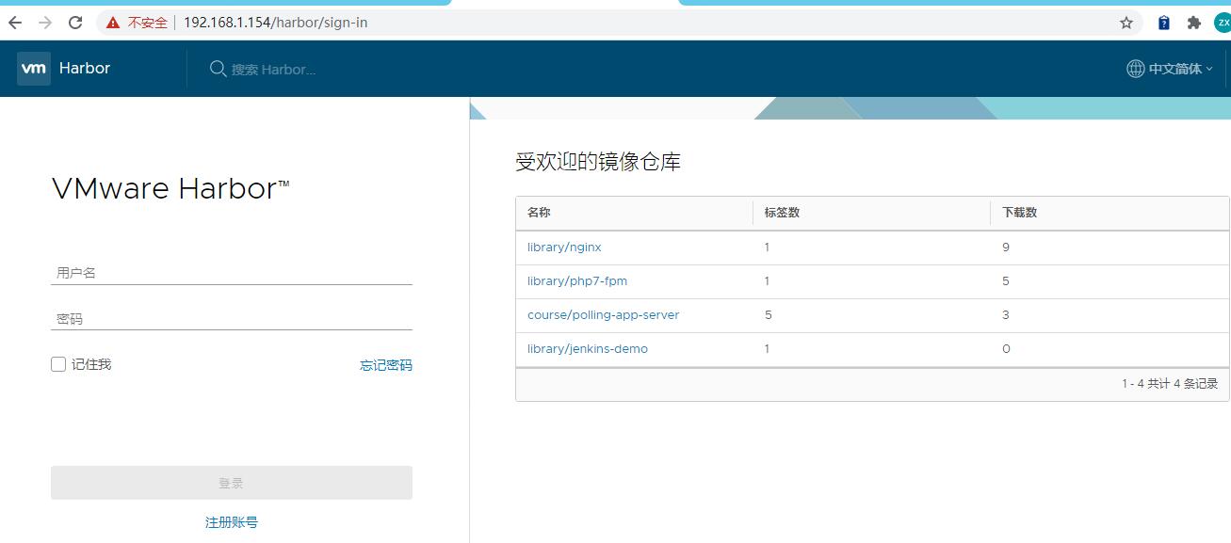
Task: Bookmark this page with the star icon
Action: [1126, 23]
